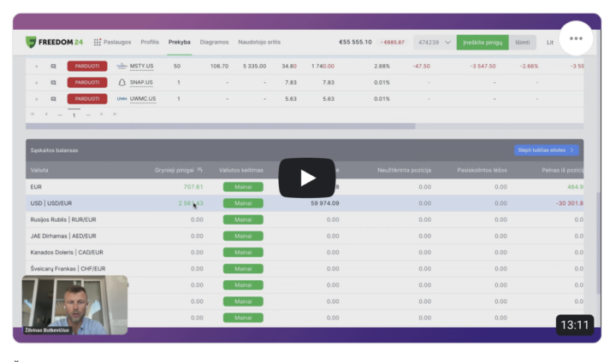Click the Sąskaitos balansas panel title

pos(54,150)
